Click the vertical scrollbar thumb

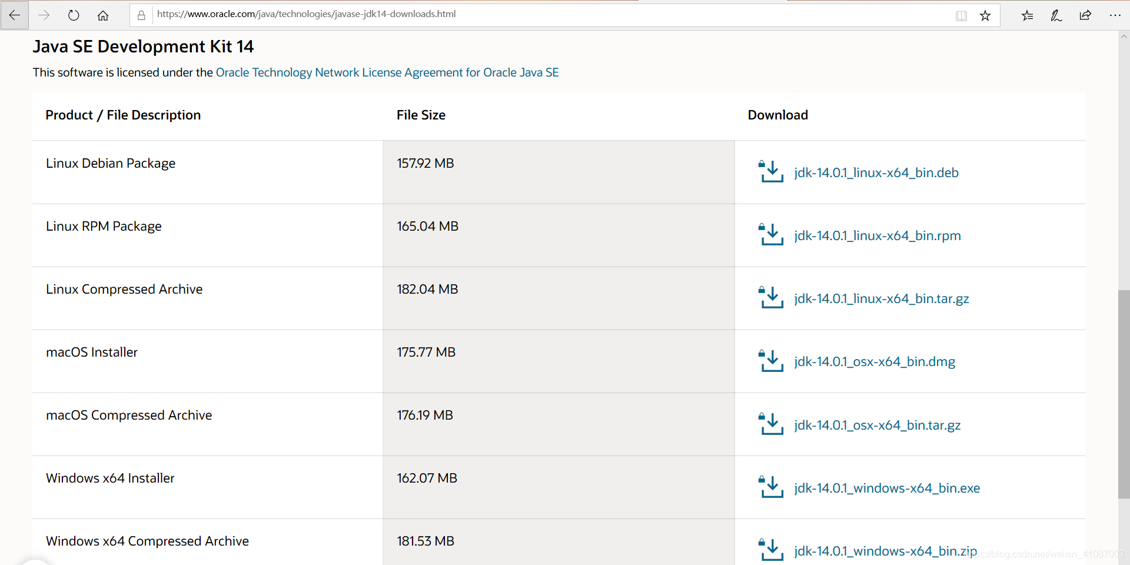click(x=1124, y=394)
